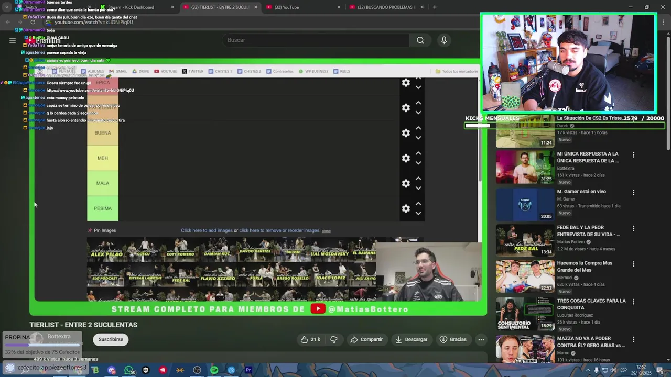Like the video showing 21 k
Screen dimensions: 671x377
310,339
